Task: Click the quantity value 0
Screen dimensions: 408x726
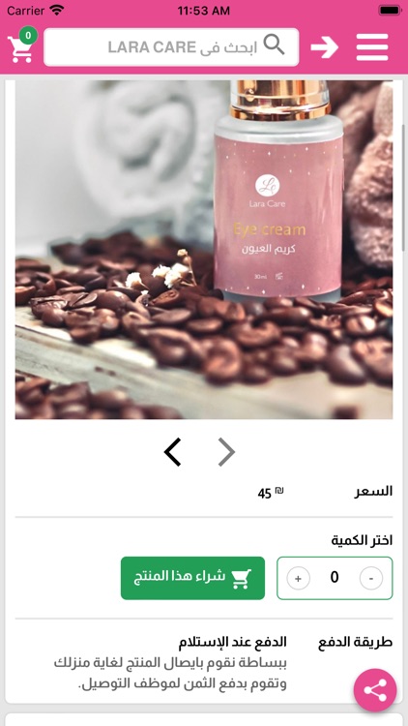Action: pyautogui.click(x=335, y=577)
